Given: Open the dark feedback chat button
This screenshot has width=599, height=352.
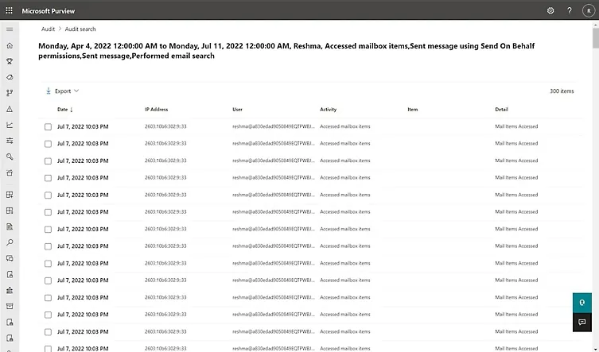Looking at the screenshot, I should (x=581, y=323).
